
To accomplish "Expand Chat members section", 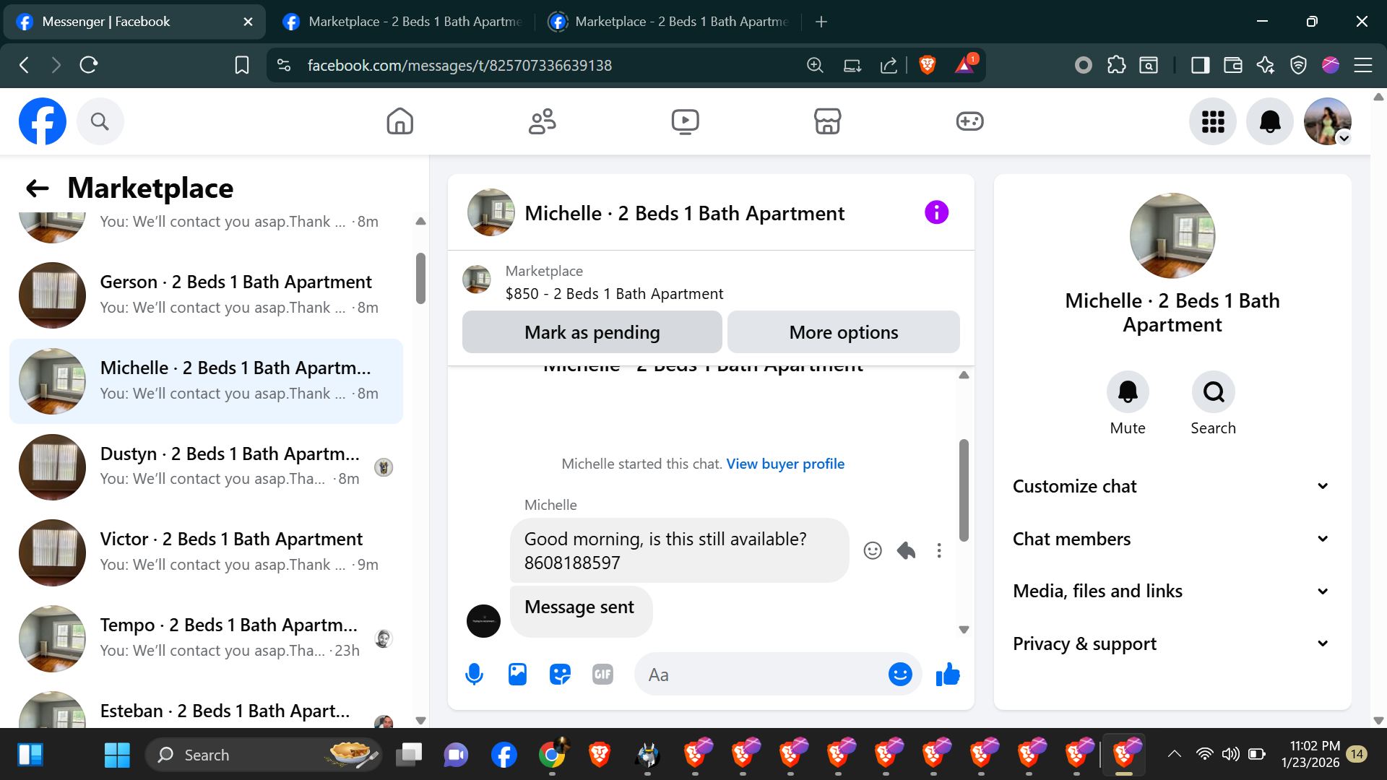I will coord(1172,539).
